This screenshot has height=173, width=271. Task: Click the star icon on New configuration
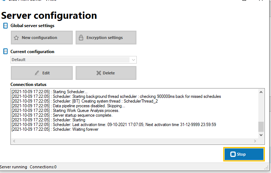click(x=16, y=38)
